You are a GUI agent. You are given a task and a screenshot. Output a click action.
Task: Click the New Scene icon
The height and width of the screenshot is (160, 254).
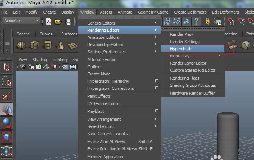pos(49,22)
